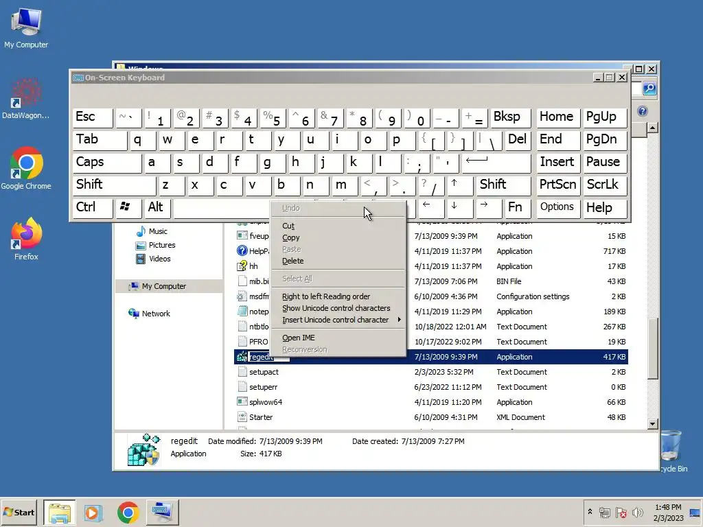The width and height of the screenshot is (703, 527).
Task: Select the setupact text document row
Action: tap(431, 372)
